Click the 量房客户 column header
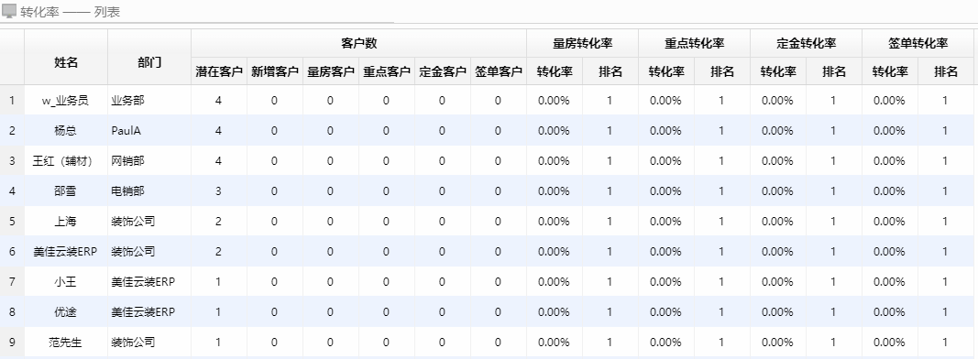Image resolution: width=978 pixels, height=359 pixels. coord(331,71)
